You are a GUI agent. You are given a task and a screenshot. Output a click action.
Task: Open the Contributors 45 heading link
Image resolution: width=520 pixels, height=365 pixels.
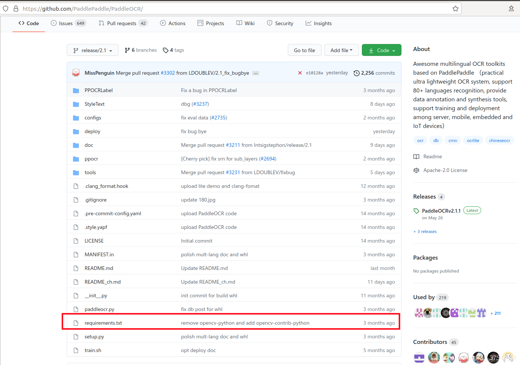(436, 342)
